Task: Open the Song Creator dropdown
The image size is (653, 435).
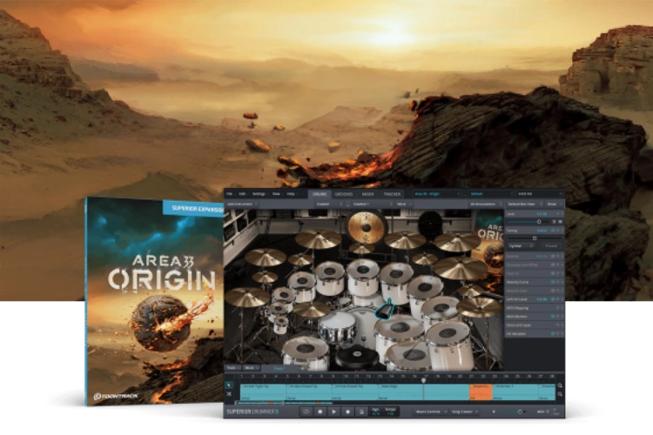Action: 464,412
